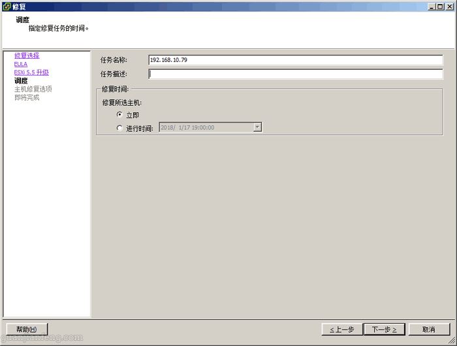Image resolution: width=457 pixels, height=346 pixels.
Task: Open the date-time dropdown arrow
Action: pos(257,127)
